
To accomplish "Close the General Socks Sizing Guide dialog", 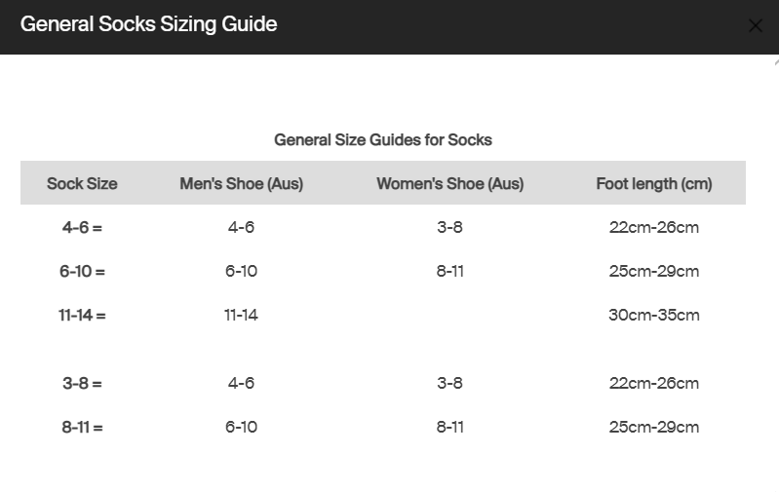I will [x=756, y=26].
